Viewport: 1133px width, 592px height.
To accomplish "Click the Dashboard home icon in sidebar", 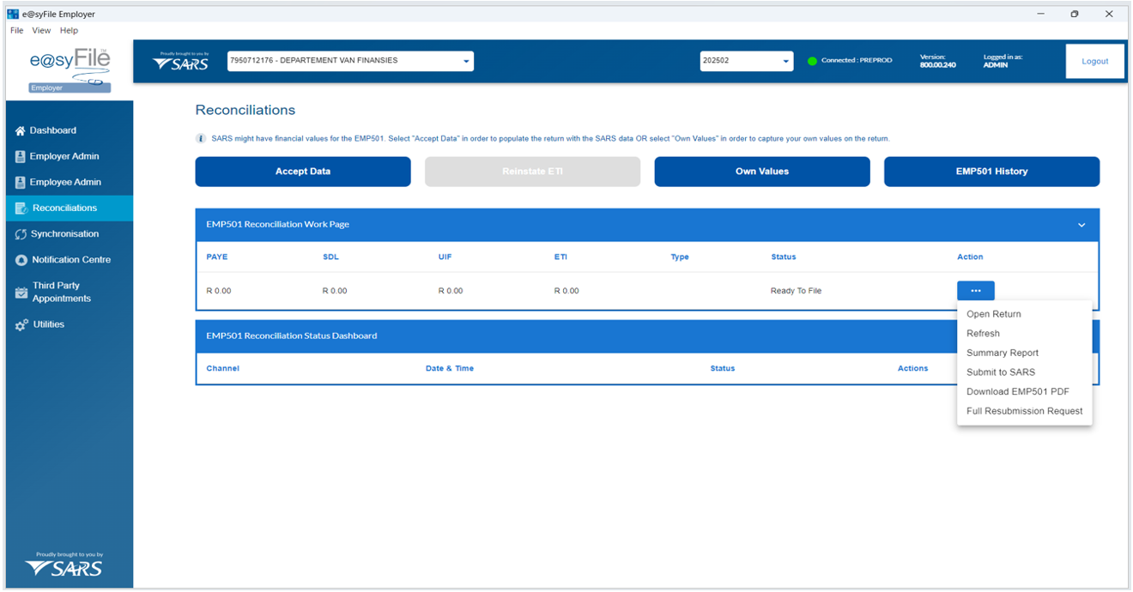I will pos(21,131).
